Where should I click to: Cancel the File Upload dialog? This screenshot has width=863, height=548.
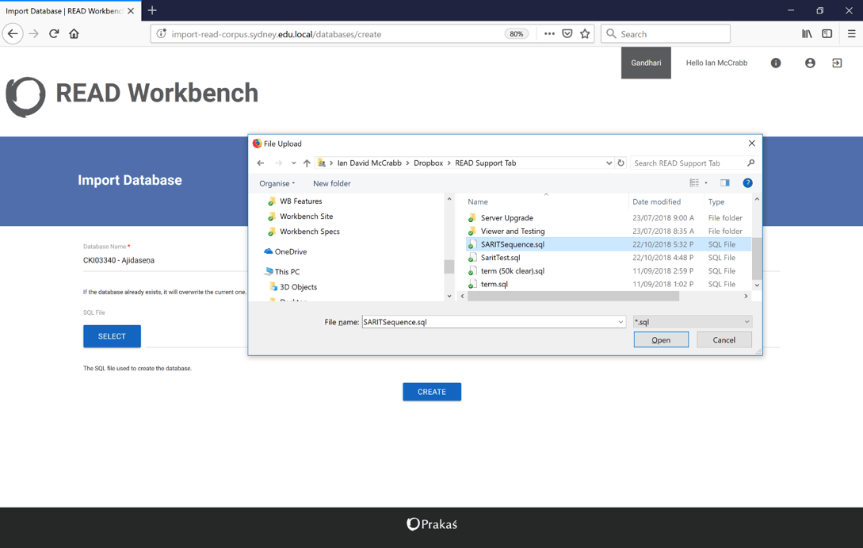coord(724,339)
